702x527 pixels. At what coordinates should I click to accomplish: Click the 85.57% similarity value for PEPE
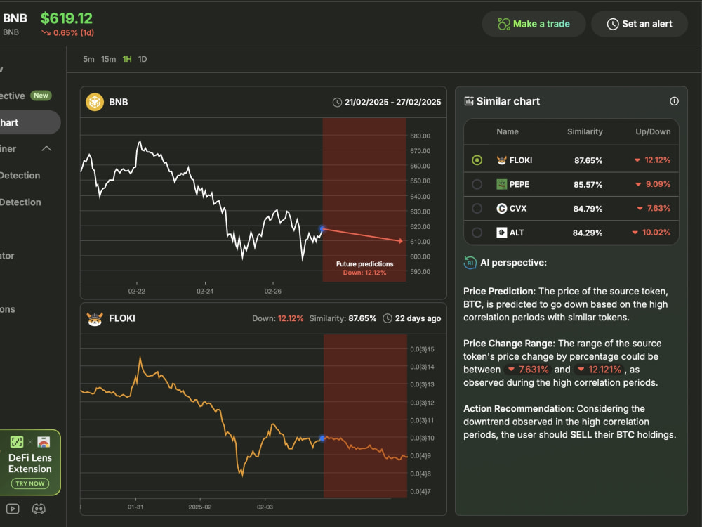588,185
